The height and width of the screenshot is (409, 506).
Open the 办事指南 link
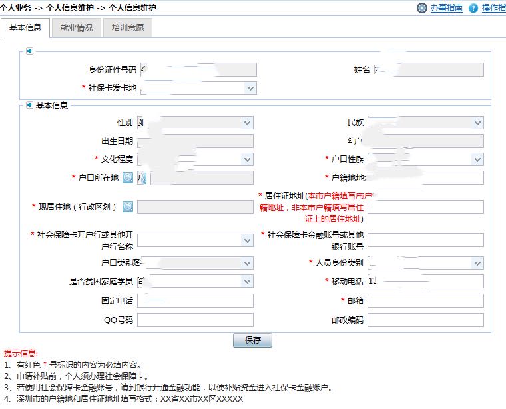pos(446,9)
